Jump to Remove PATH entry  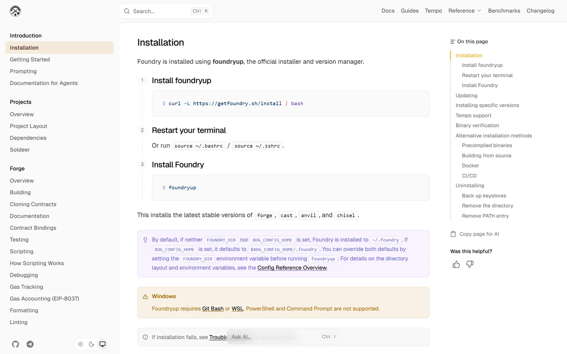coord(485,216)
